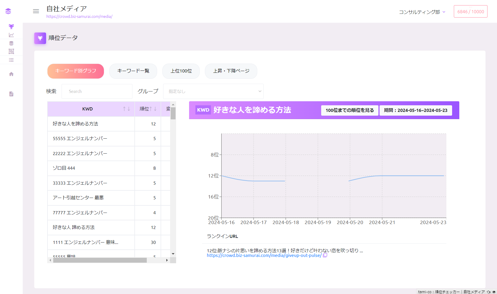This screenshot has height=294, width=497.
Task: Switch to 上昇・下降ページ tab
Action: pos(231,71)
